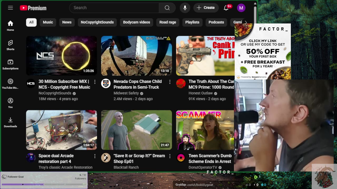Click the goat logo overlay
This screenshot has width=337, height=189.
[324, 176]
